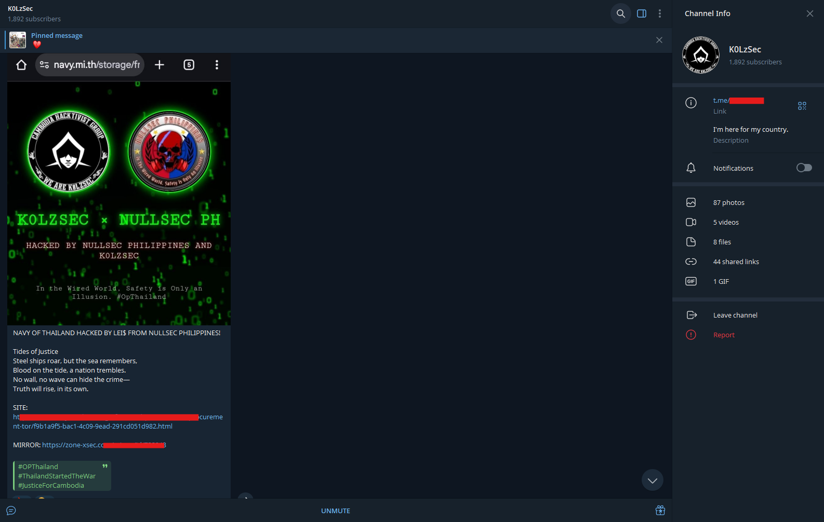Toggle the side panel layout icon
The width and height of the screenshot is (824, 522).
642,13
